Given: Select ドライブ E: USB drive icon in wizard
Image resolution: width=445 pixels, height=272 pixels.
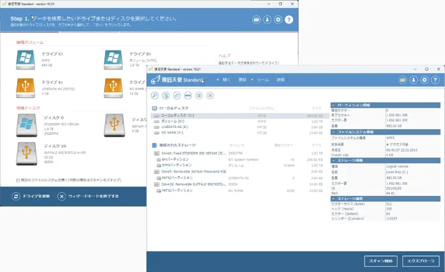Looking at the screenshot, I should (25, 88).
